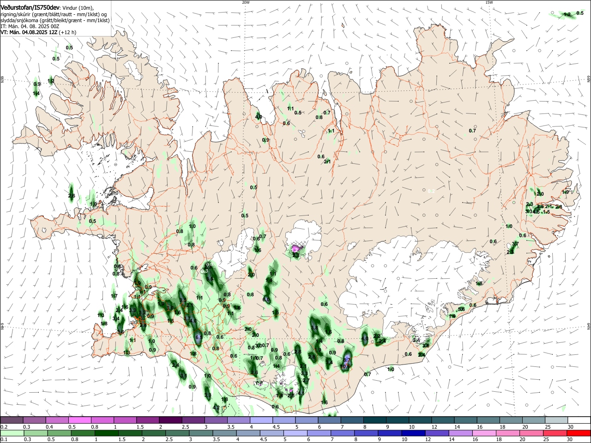591x443 pixels.
Task: Click the 30 label in the rain legend row
Action: coord(569,439)
